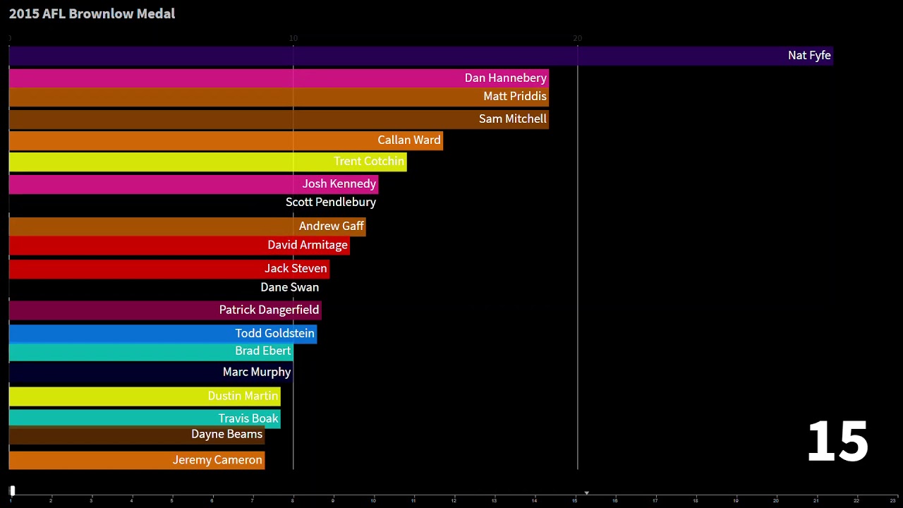This screenshot has width=903, height=508.
Task: Select Trent Cotchin's yellow bar
Action: [208, 162]
